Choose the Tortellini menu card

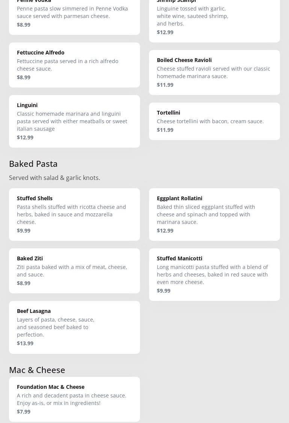(214, 121)
